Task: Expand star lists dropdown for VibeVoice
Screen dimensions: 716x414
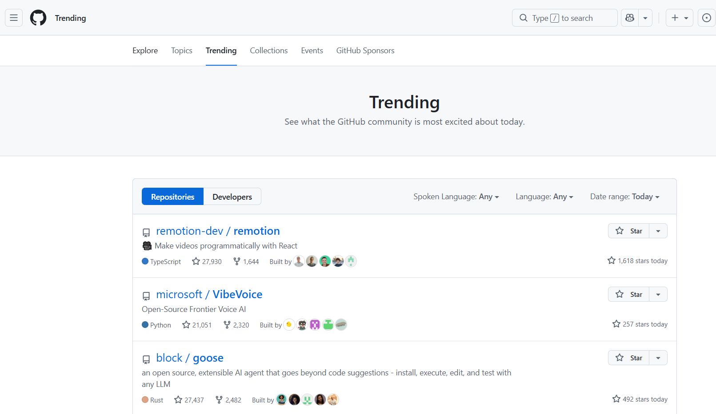Action: pyautogui.click(x=658, y=294)
